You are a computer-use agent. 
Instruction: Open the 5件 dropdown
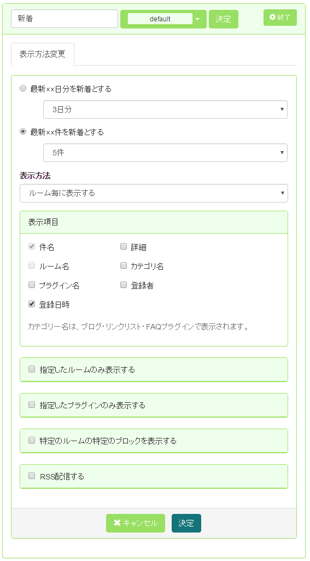pos(165,153)
